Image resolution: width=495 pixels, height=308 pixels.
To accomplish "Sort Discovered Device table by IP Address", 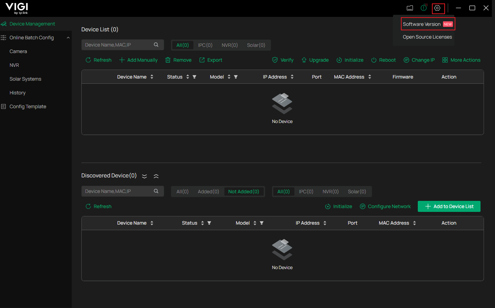I will click(325, 223).
